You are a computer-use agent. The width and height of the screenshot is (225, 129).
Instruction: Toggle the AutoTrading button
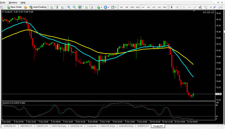38,7
